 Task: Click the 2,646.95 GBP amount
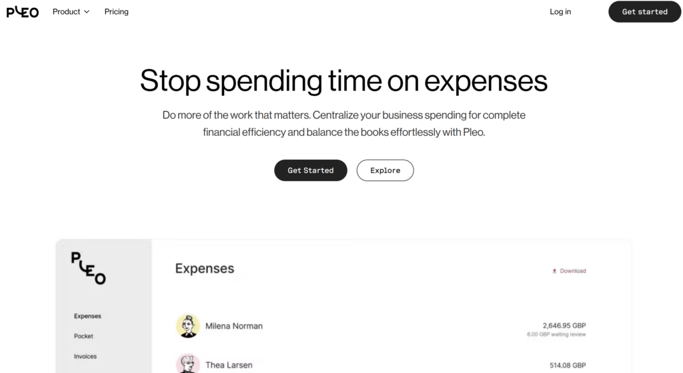pyautogui.click(x=564, y=326)
